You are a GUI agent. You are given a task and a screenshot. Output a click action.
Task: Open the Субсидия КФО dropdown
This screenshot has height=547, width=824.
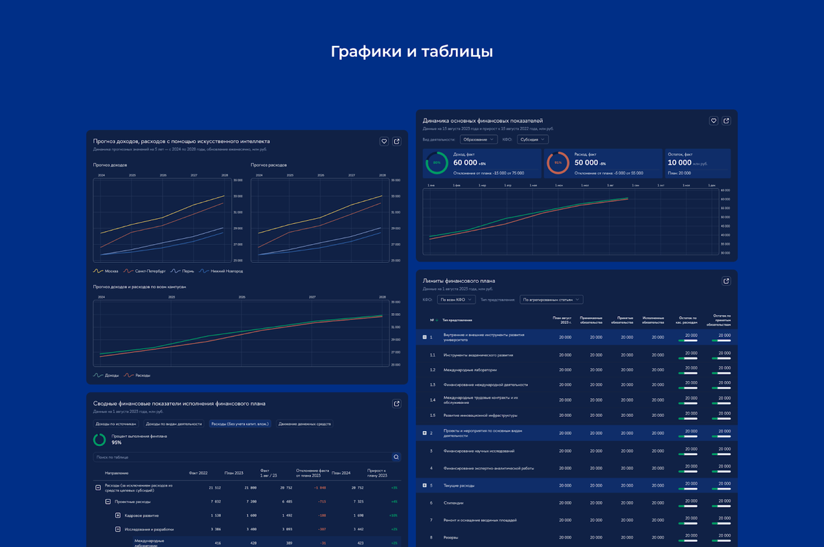532,139
